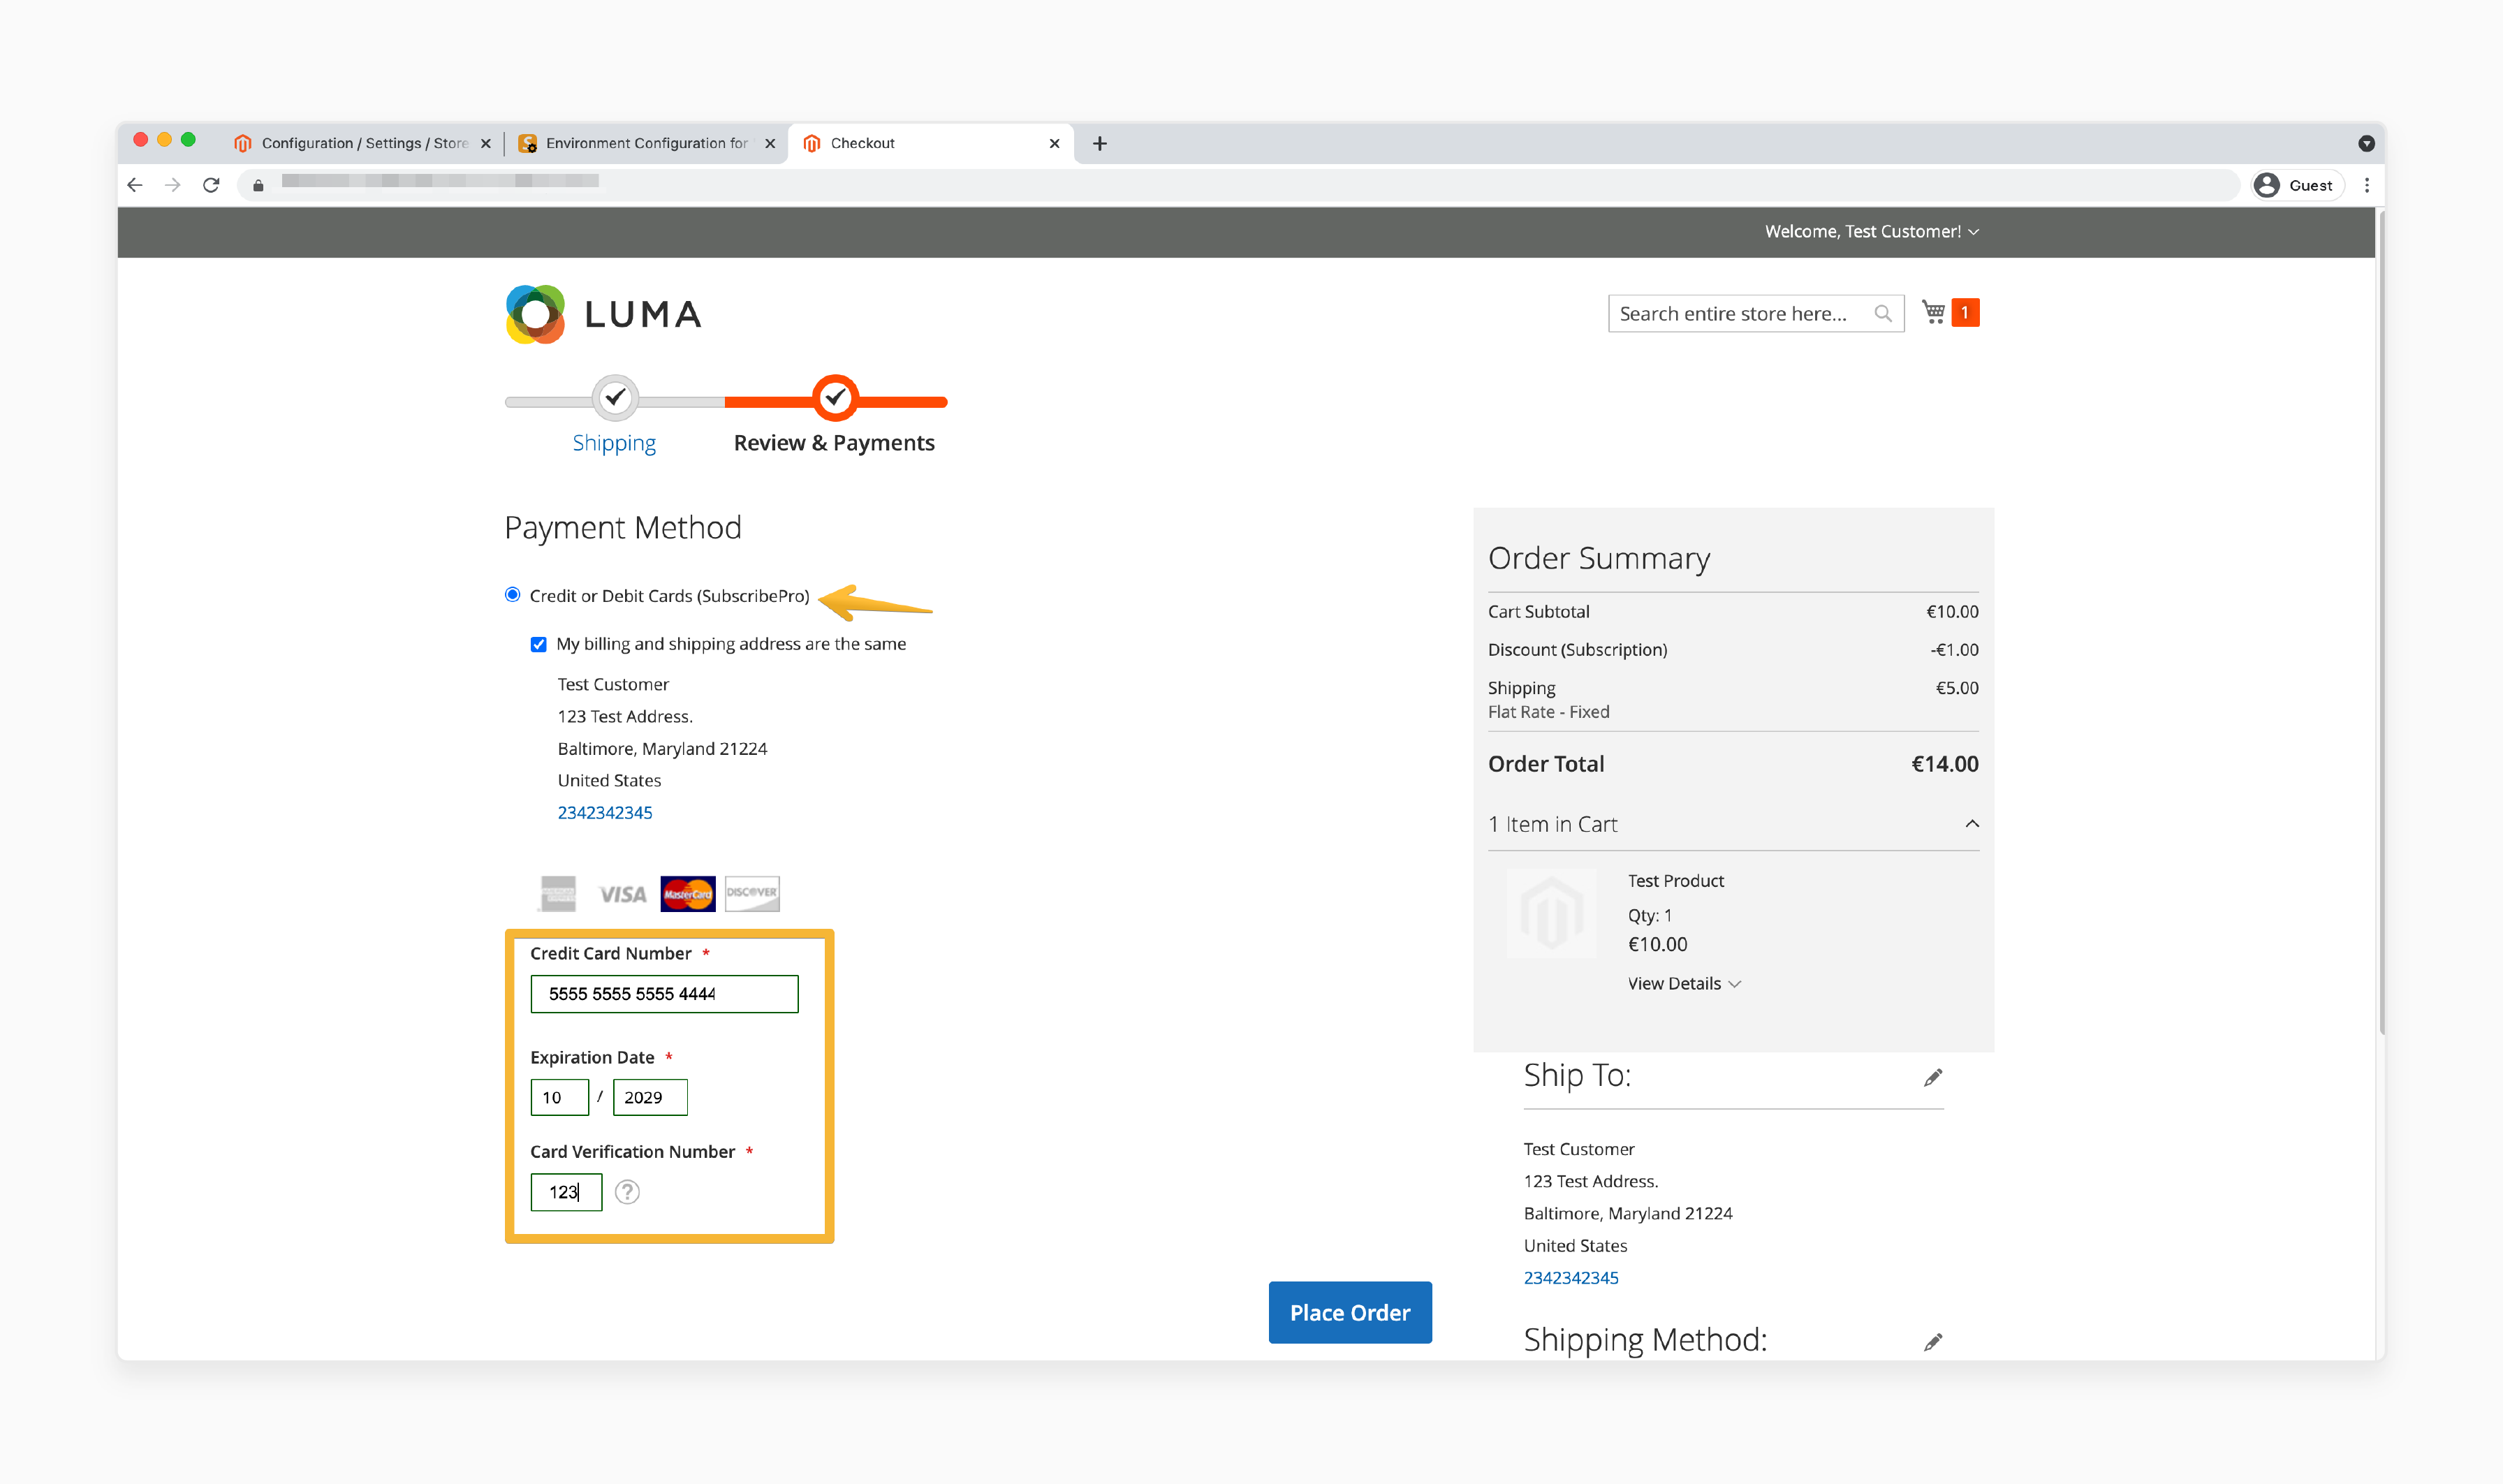Screen dimensions: 2503x1484
Task: Click the CVV help question icon
Action: tap(627, 1192)
